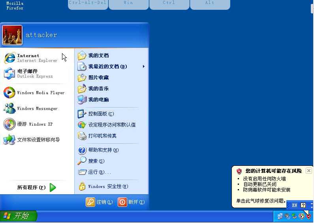Image resolution: width=314 pixels, height=223 pixels.
Task: Click the network connection tray icon
Action: click(280, 216)
